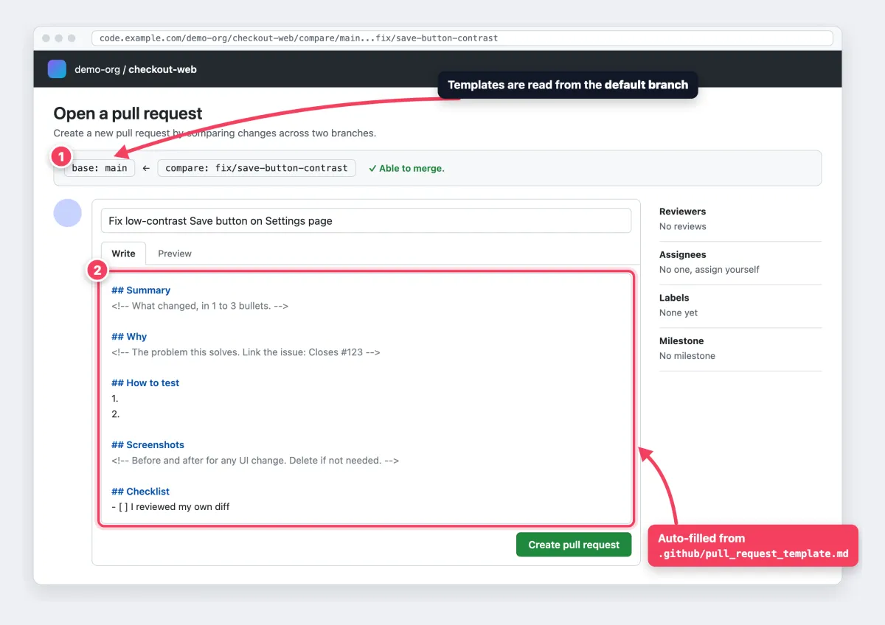Click the 'None yet' labels text
This screenshot has height=625, width=885.
(x=678, y=313)
